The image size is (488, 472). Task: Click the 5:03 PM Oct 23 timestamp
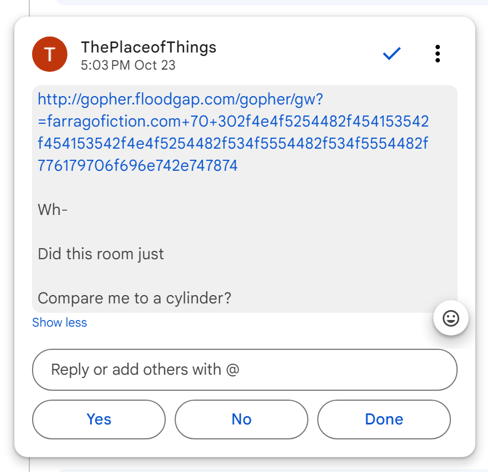pyautogui.click(x=128, y=65)
